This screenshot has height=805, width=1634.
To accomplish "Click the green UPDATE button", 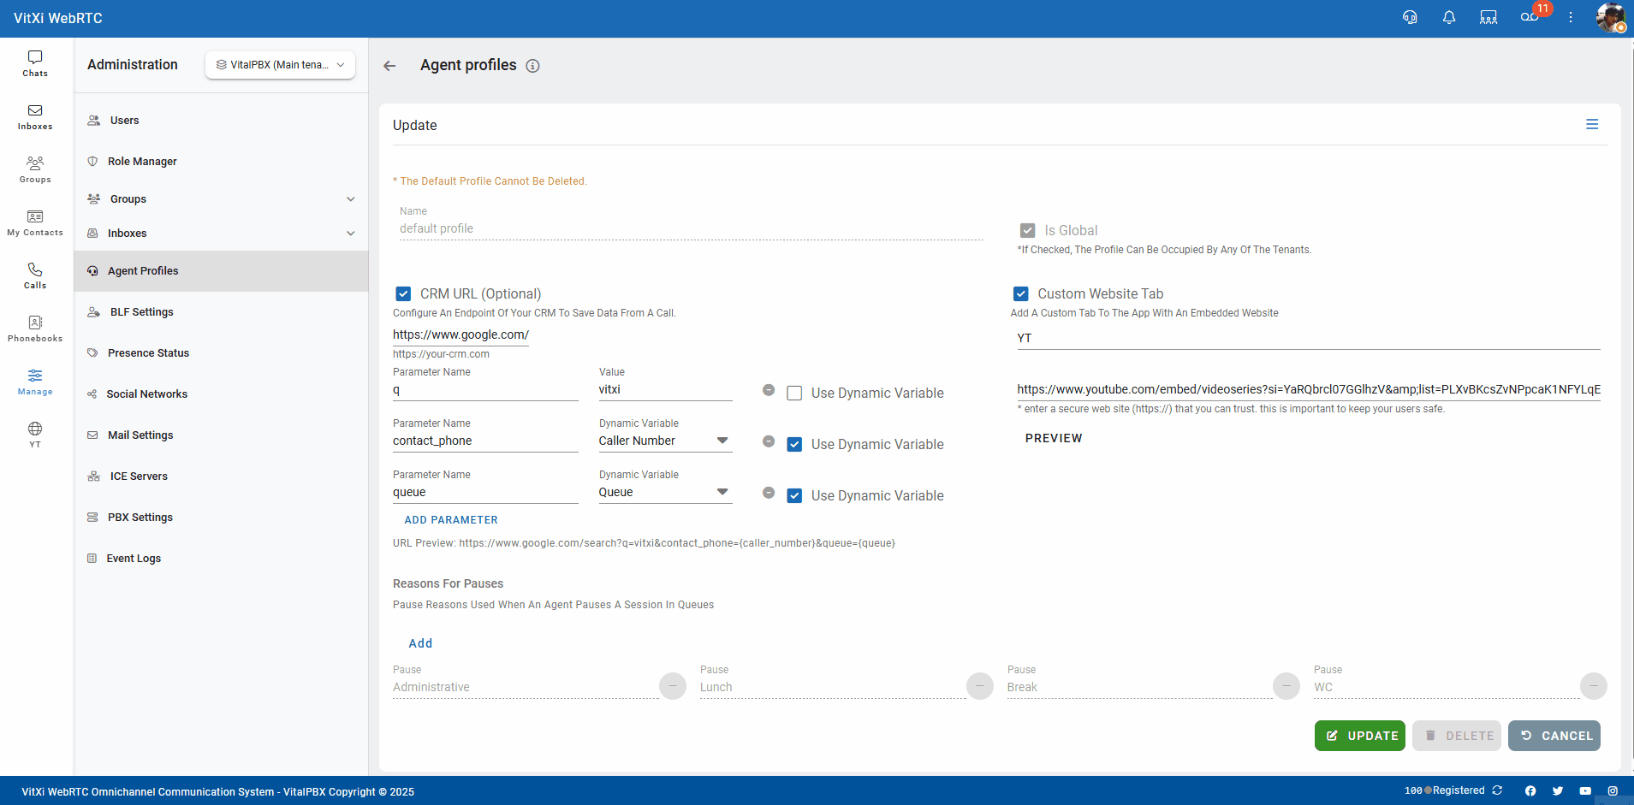I will click(x=1359, y=736).
